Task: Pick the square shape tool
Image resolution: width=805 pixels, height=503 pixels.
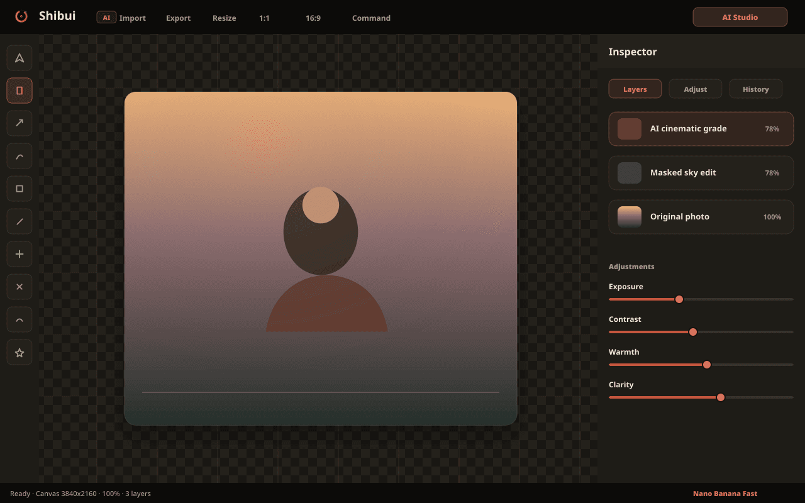Action: coord(19,189)
